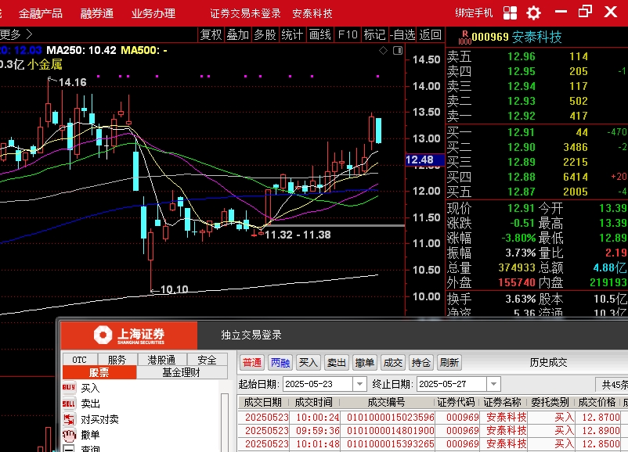The image size is (628, 452).
Task: Switch to the 港股通 tab
Action: [161, 360]
